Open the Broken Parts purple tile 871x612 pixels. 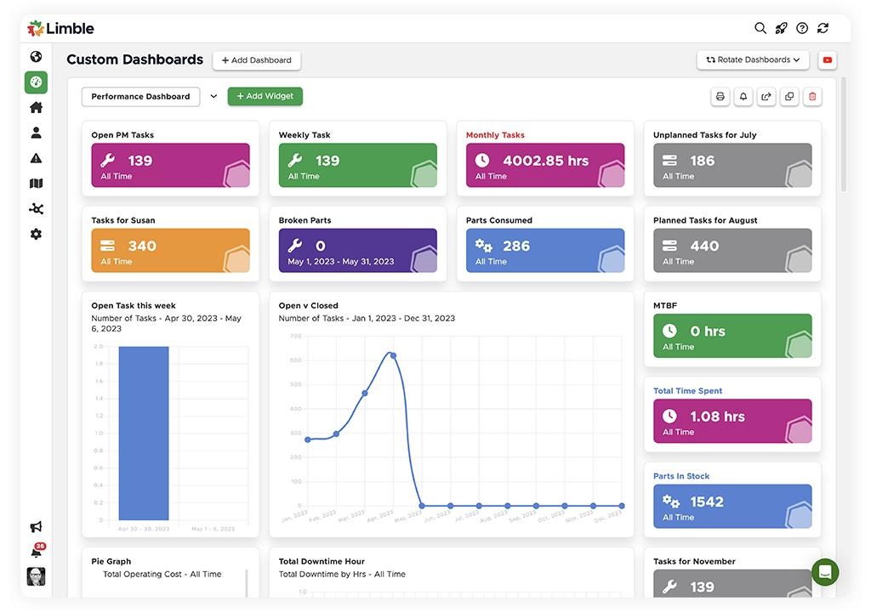pyautogui.click(x=358, y=251)
